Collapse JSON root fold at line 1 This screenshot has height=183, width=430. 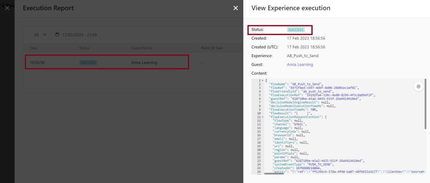tap(262, 80)
